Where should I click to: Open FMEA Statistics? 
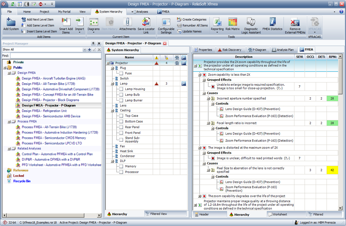pyautogui.click(x=272, y=24)
